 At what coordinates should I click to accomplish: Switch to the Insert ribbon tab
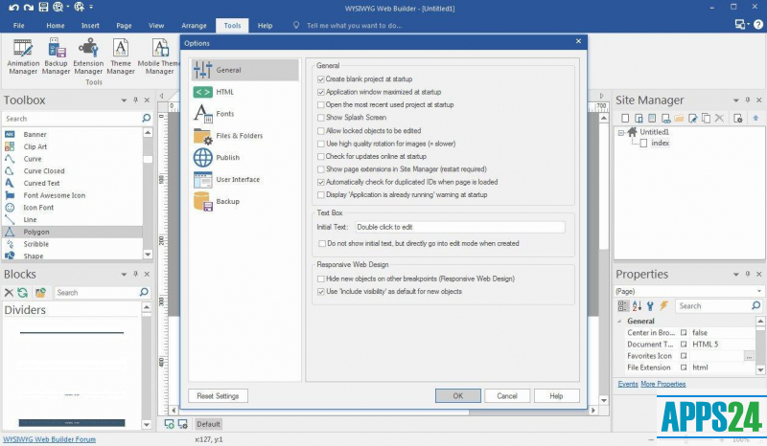point(90,26)
